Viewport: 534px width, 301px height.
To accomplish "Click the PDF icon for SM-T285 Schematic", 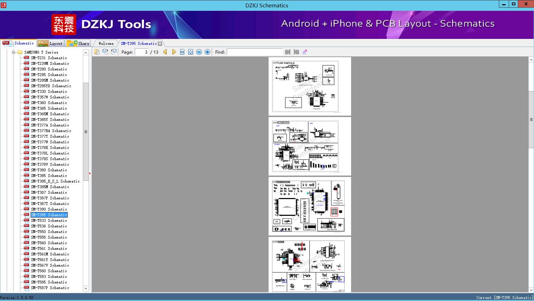I will (x=26, y=74).
